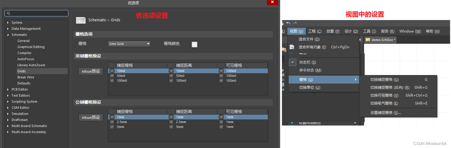Screen dimensions: 451x148
Task: Uncheck the 50mil 捕捉栅格 checkbox
Action: coord(112,76)
